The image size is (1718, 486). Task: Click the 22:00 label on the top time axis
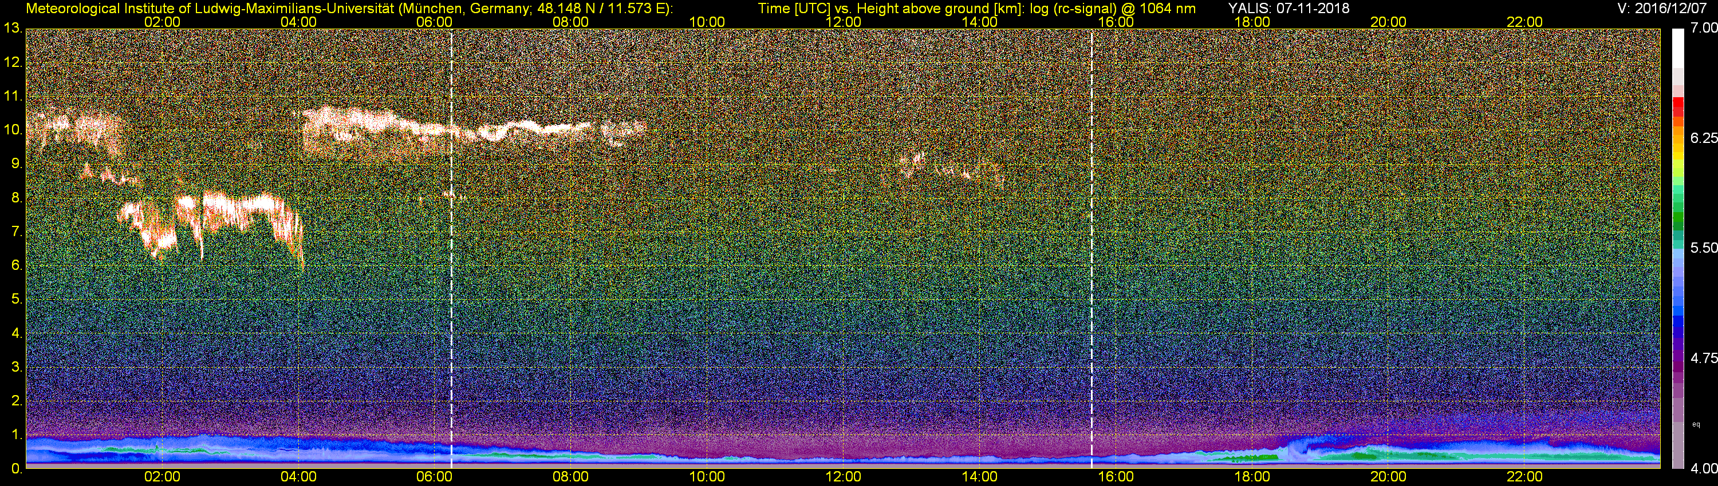click(x=1524, y=22)
